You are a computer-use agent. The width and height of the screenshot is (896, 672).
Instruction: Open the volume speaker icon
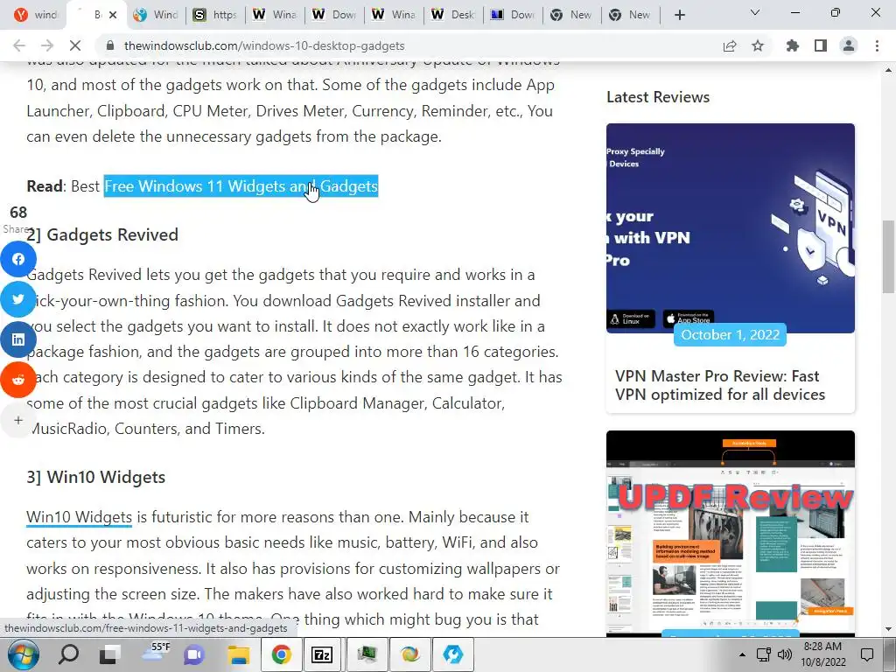click(785, 654)
